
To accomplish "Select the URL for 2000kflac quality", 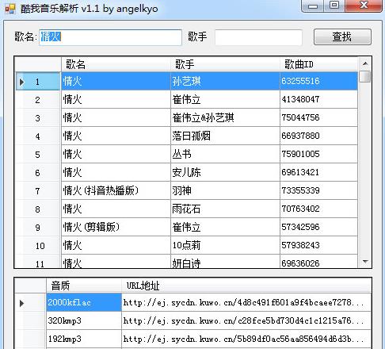I will [246, 302].
